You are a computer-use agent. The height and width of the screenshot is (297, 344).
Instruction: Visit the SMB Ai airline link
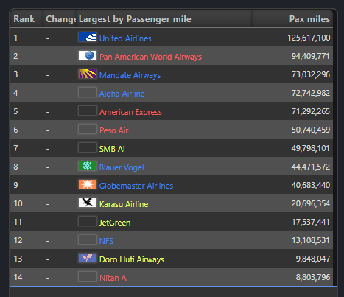[112, 149]
